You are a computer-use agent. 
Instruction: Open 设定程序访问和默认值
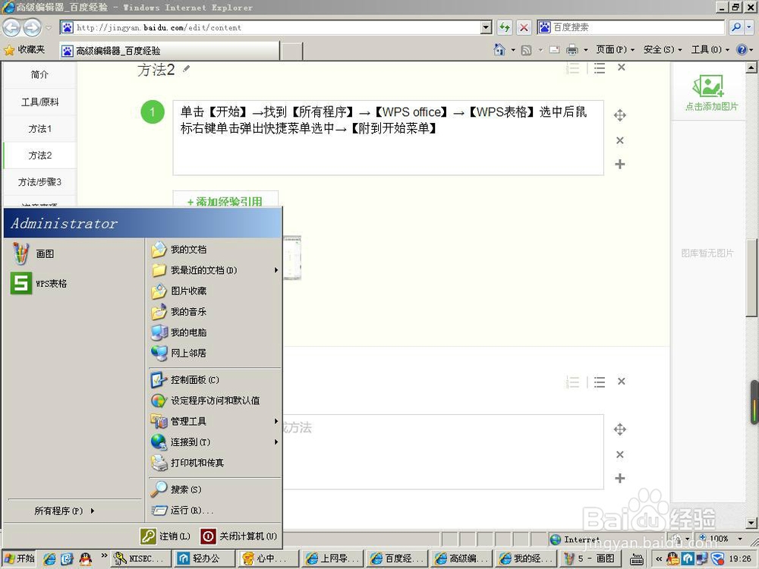point(206,401)
